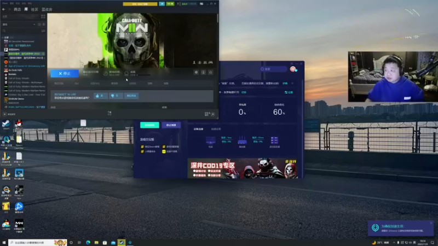Open the 商店页面 store page link tab

click(59, 84)
